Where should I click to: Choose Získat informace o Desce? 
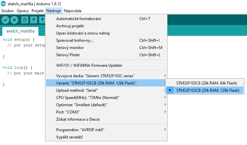(x=106, y=119)
